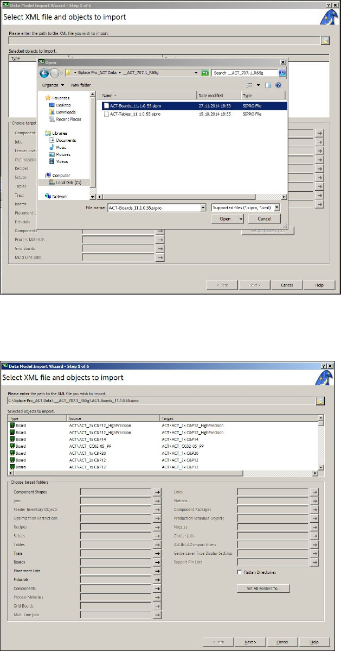Choose target folder arrow for Placement Lists
341x651 pixels.
[157, 571]
